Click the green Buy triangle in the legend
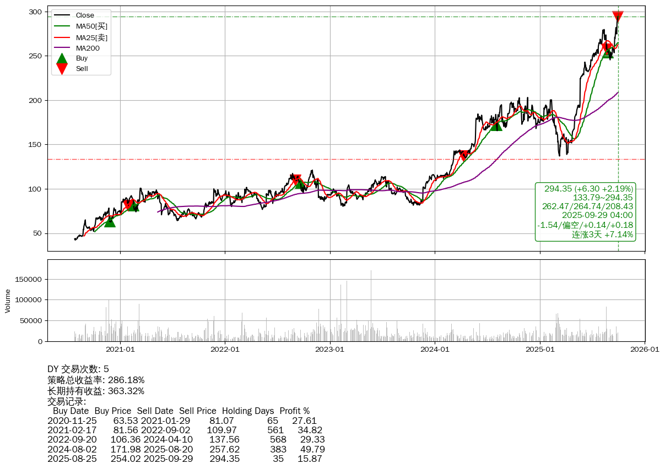Viewport: 665px width, 469px height. tap(62, 58)
